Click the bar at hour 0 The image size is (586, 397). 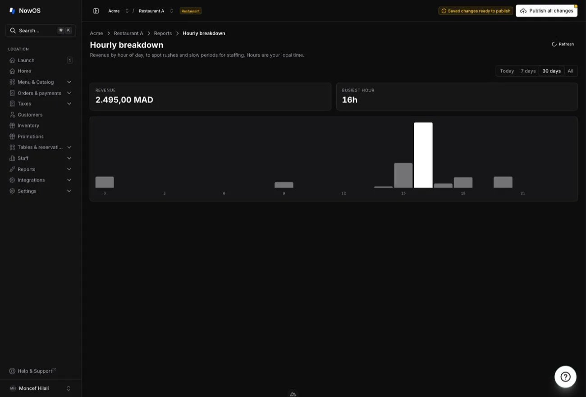[105, 182]
